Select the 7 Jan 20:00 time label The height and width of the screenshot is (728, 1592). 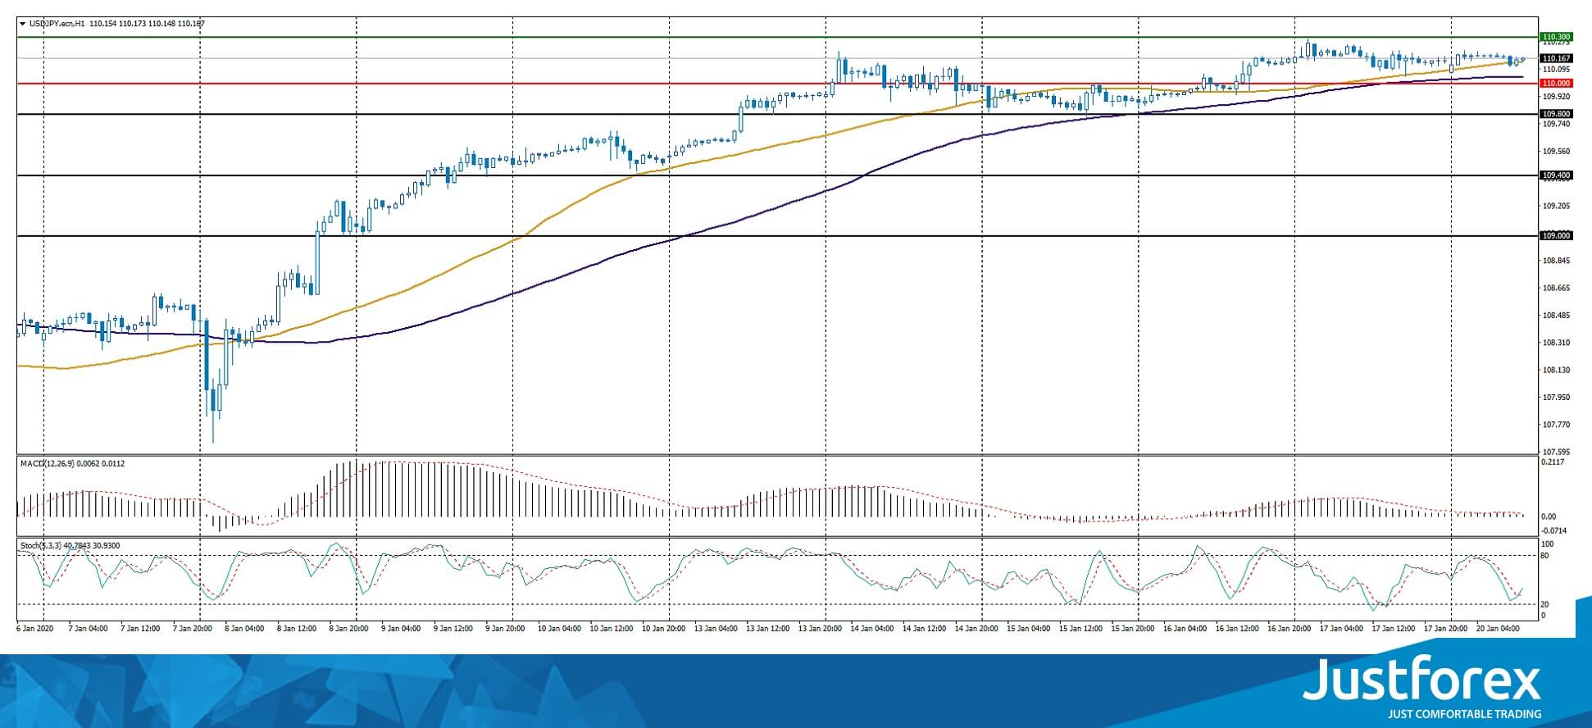194,629
